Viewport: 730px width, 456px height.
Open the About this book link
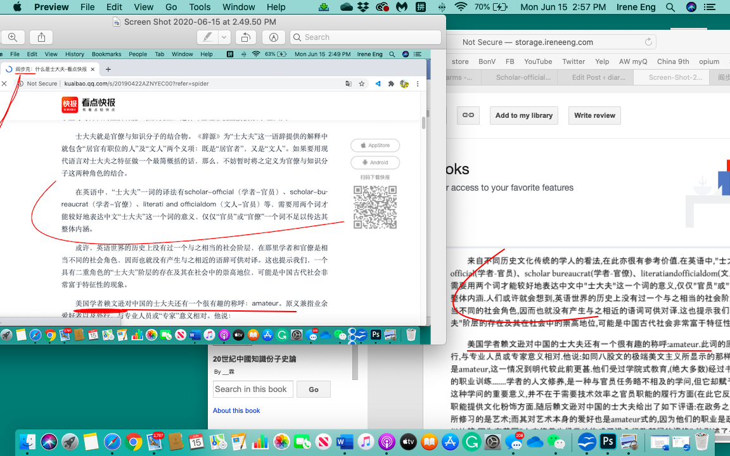tap(236, 410)
